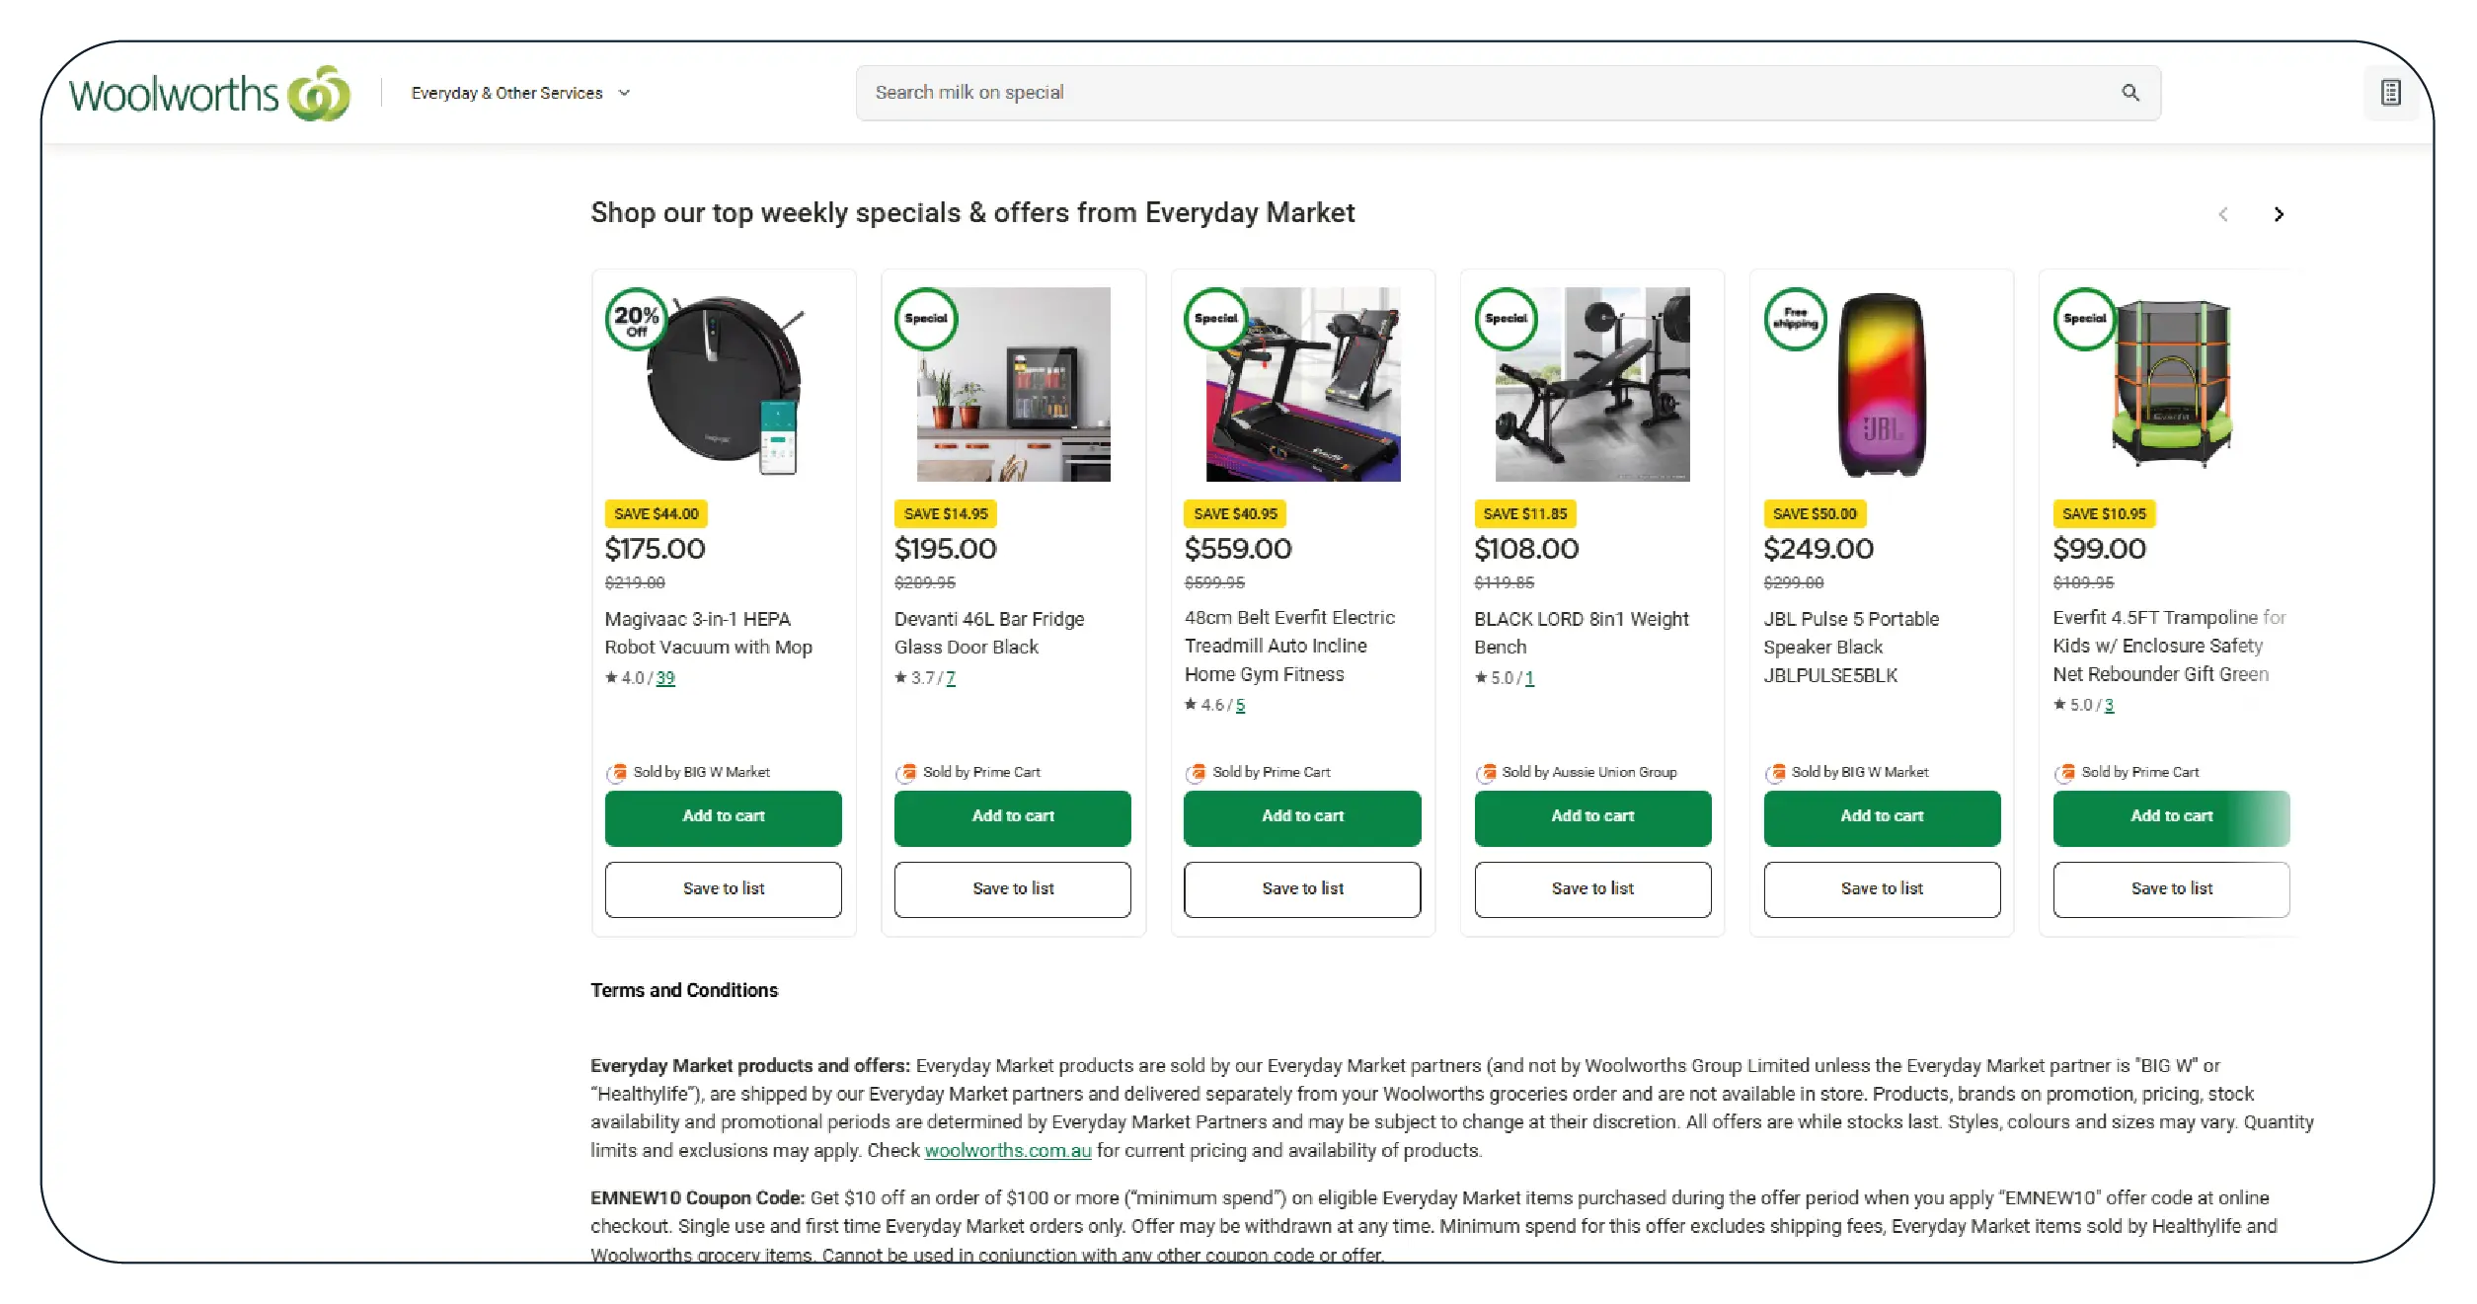Click Free shipping badge on JBL speaker

(x=1795, y=319)
